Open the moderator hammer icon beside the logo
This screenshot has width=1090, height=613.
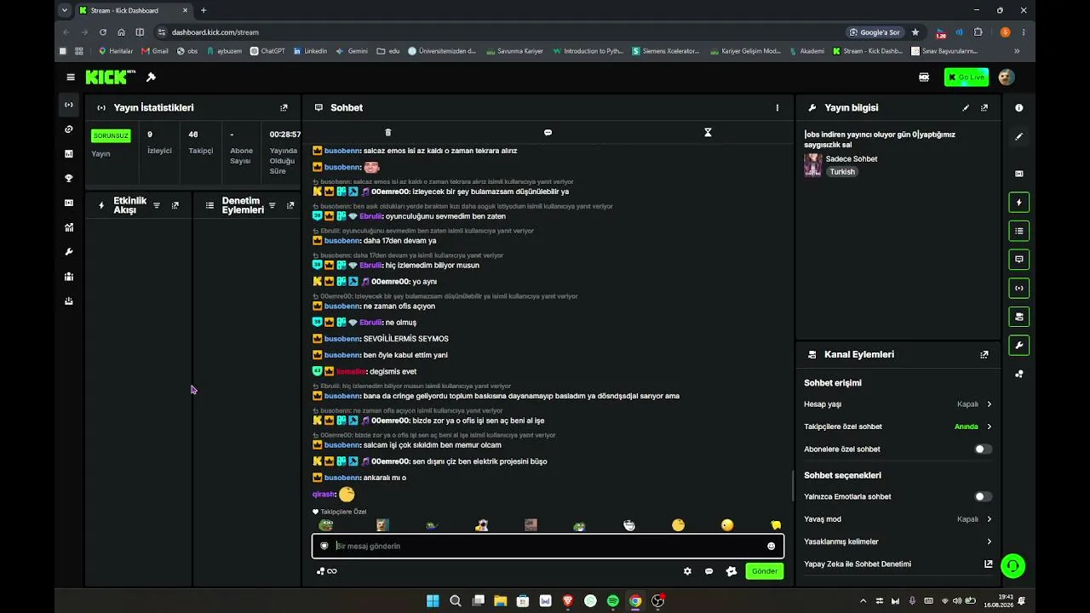pyautogui.click(x=151, y=77)
